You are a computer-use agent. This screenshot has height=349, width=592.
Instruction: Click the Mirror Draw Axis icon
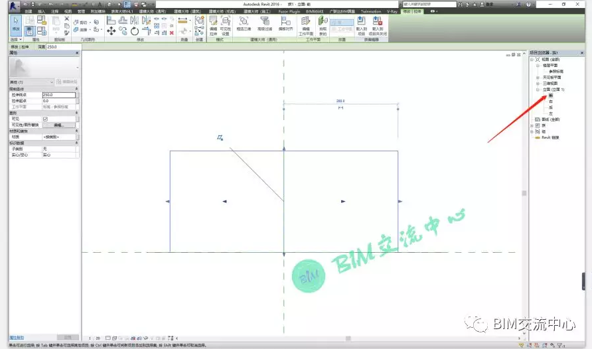tap(146, 20)
